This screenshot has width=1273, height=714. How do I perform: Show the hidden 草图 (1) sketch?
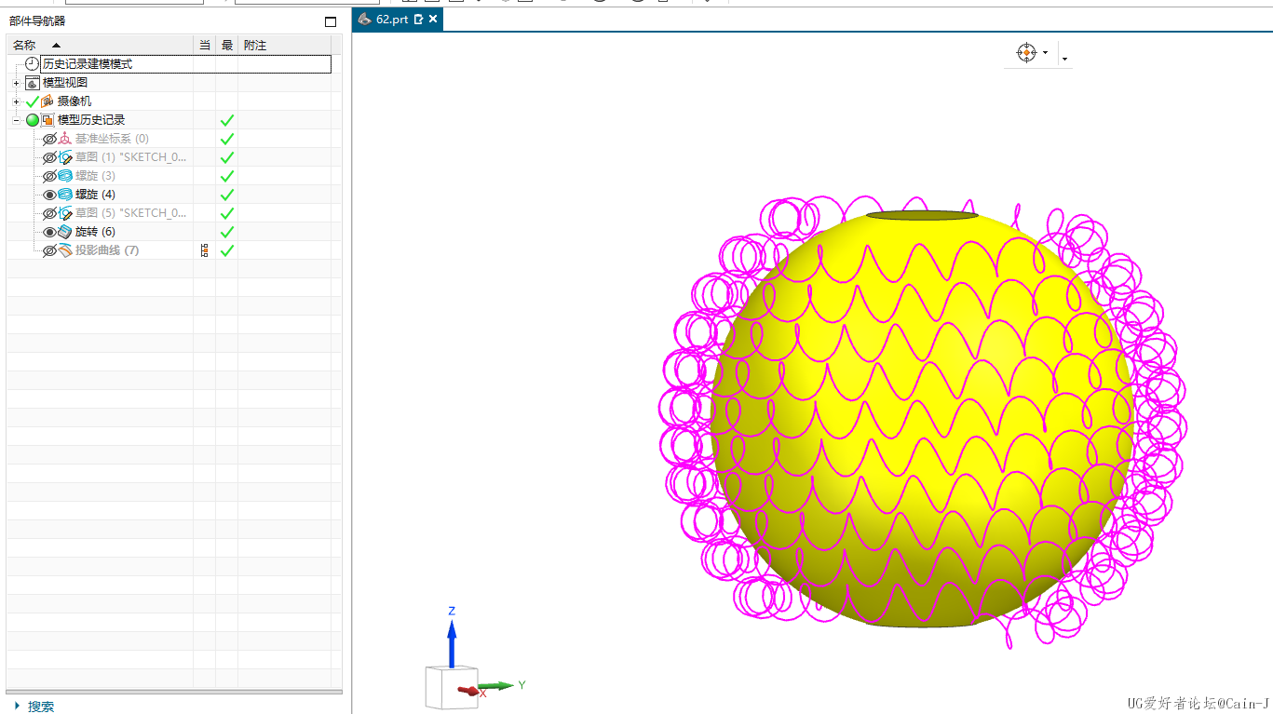click(x=50, y=157)
